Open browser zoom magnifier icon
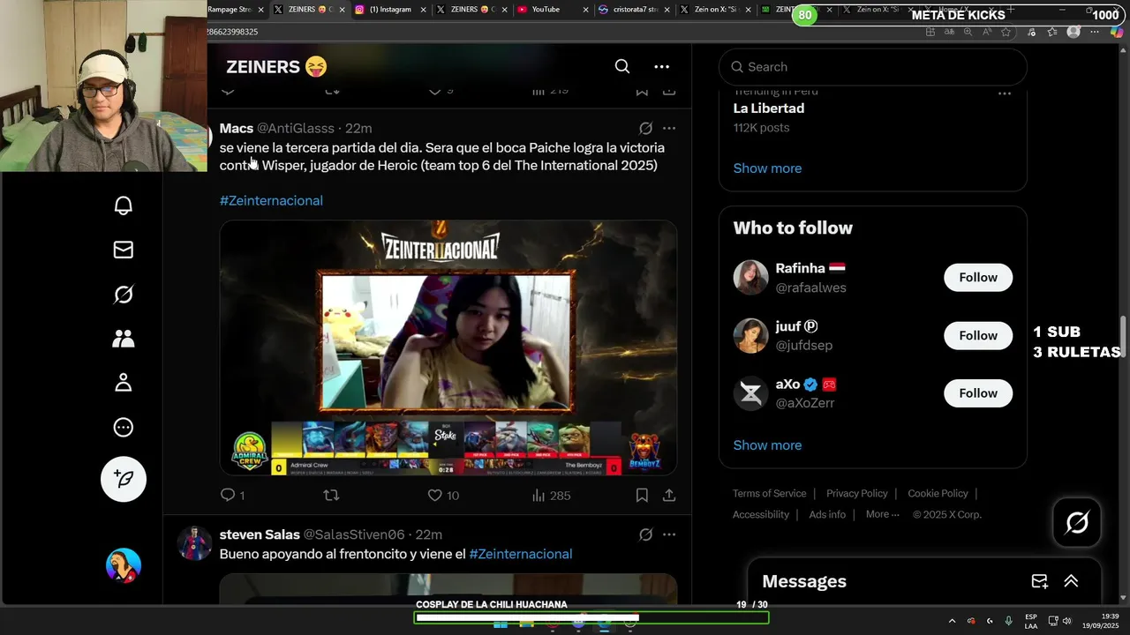Viewport: 1130px width, 635px height. [x=968, y=32]
